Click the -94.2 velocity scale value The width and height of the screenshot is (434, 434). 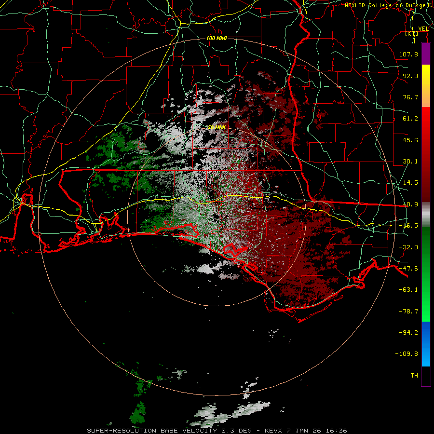click(408, 333)
